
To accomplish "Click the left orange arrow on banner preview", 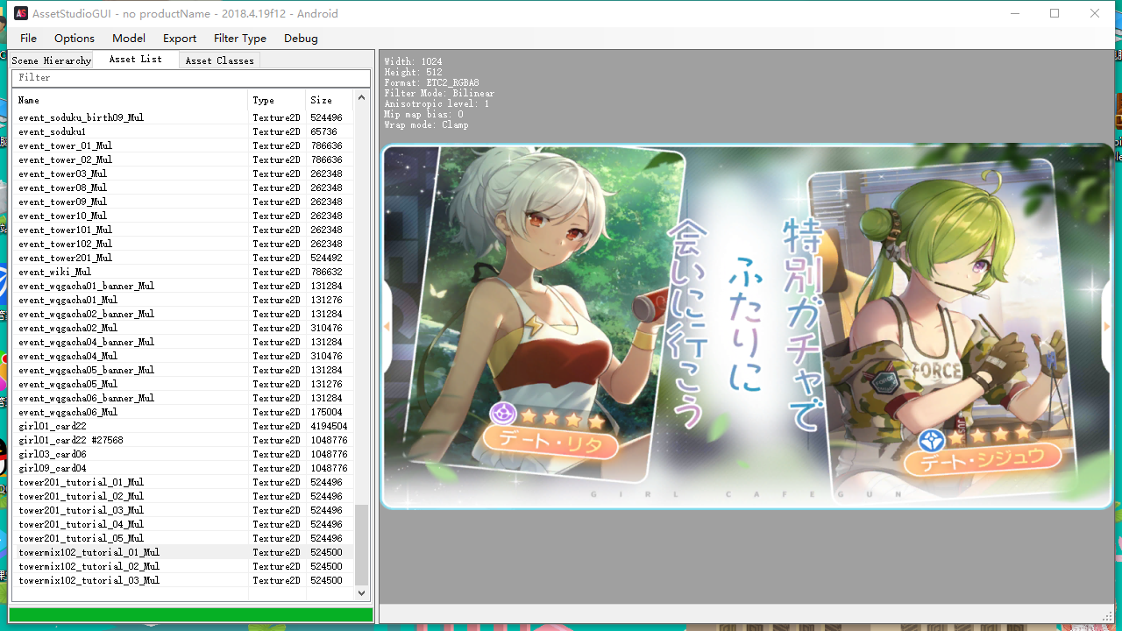I will pos(387,327).
